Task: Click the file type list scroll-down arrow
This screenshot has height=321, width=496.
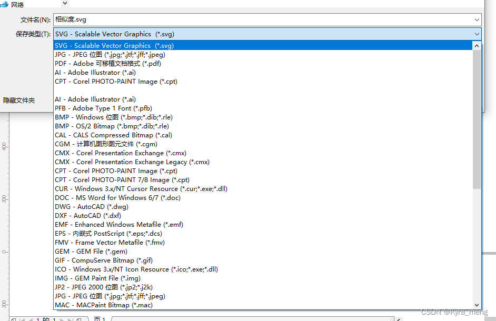Action: [x=477, y=305]
